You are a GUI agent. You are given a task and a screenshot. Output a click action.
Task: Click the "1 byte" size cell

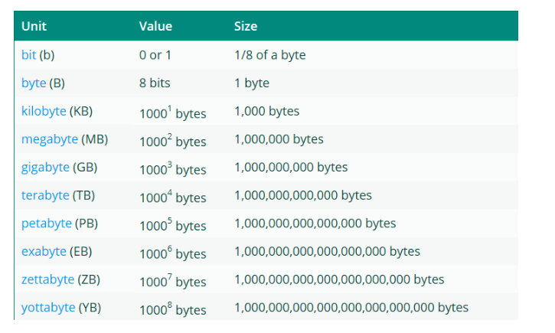pos(251,83)
